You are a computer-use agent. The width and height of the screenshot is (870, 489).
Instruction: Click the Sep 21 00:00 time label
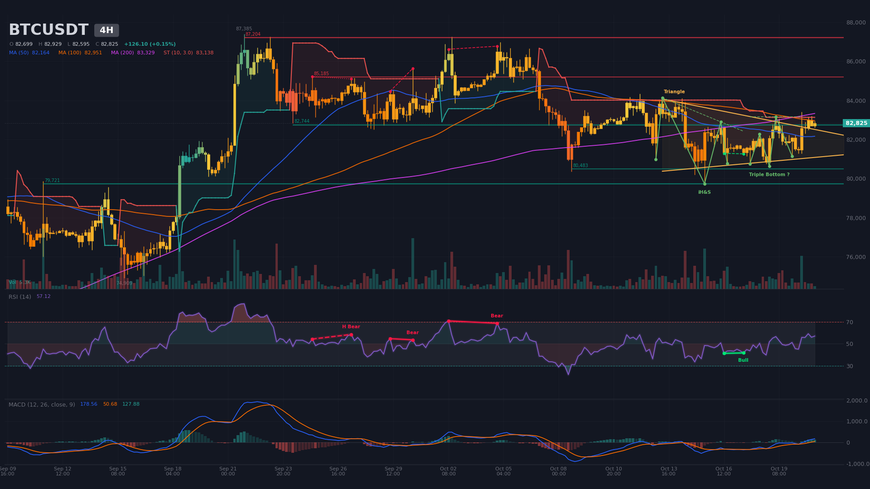click(228, 471)
